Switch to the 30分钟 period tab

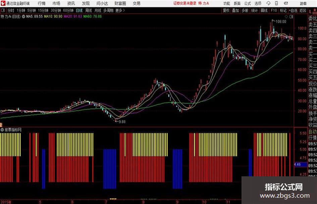pos(56,10)
